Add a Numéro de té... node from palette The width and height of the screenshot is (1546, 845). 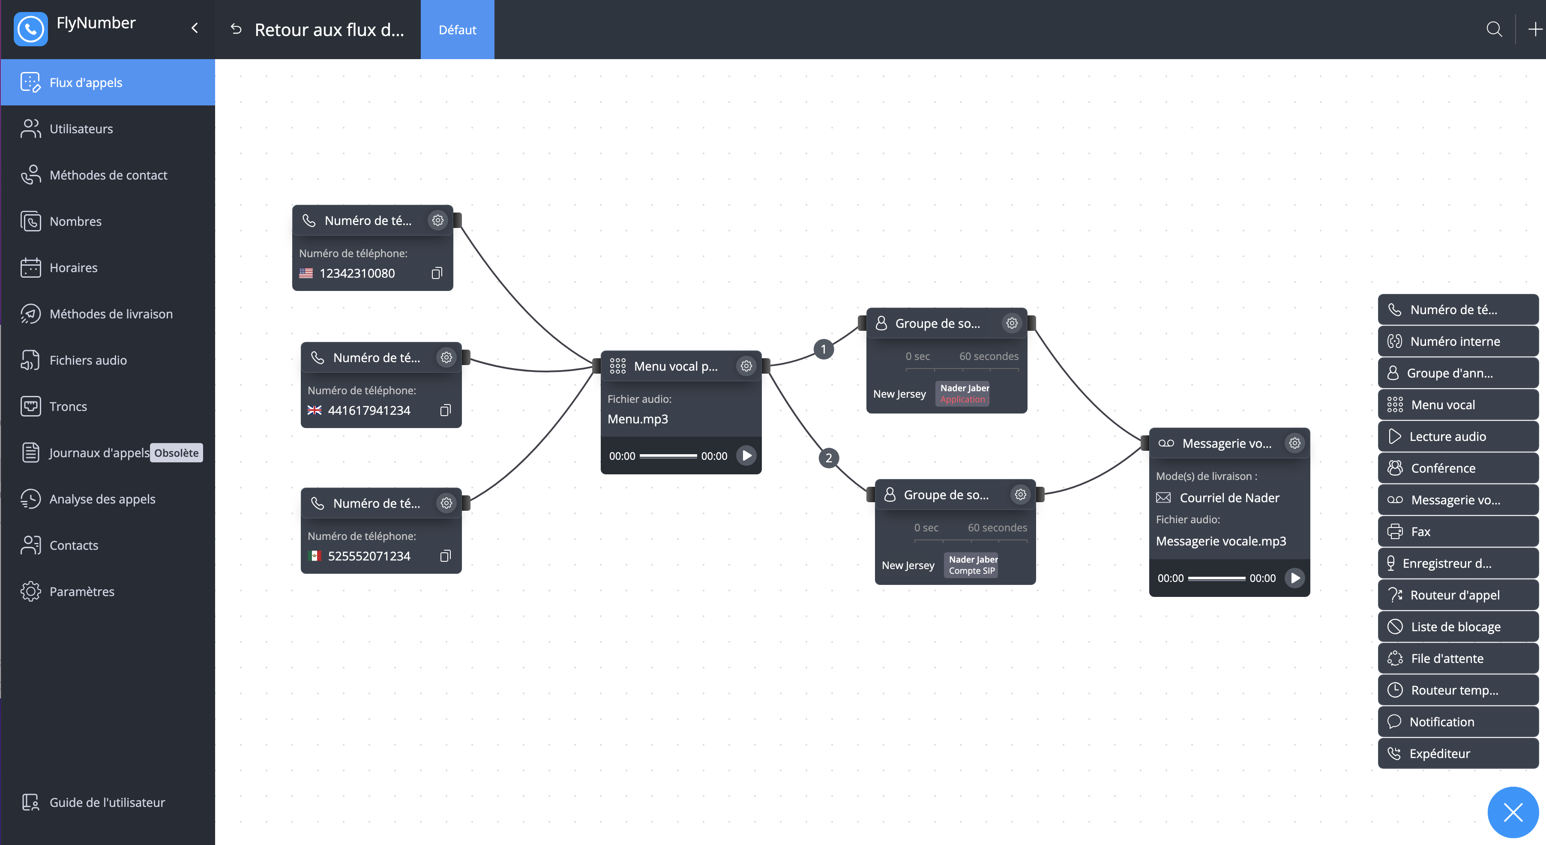1459,310
